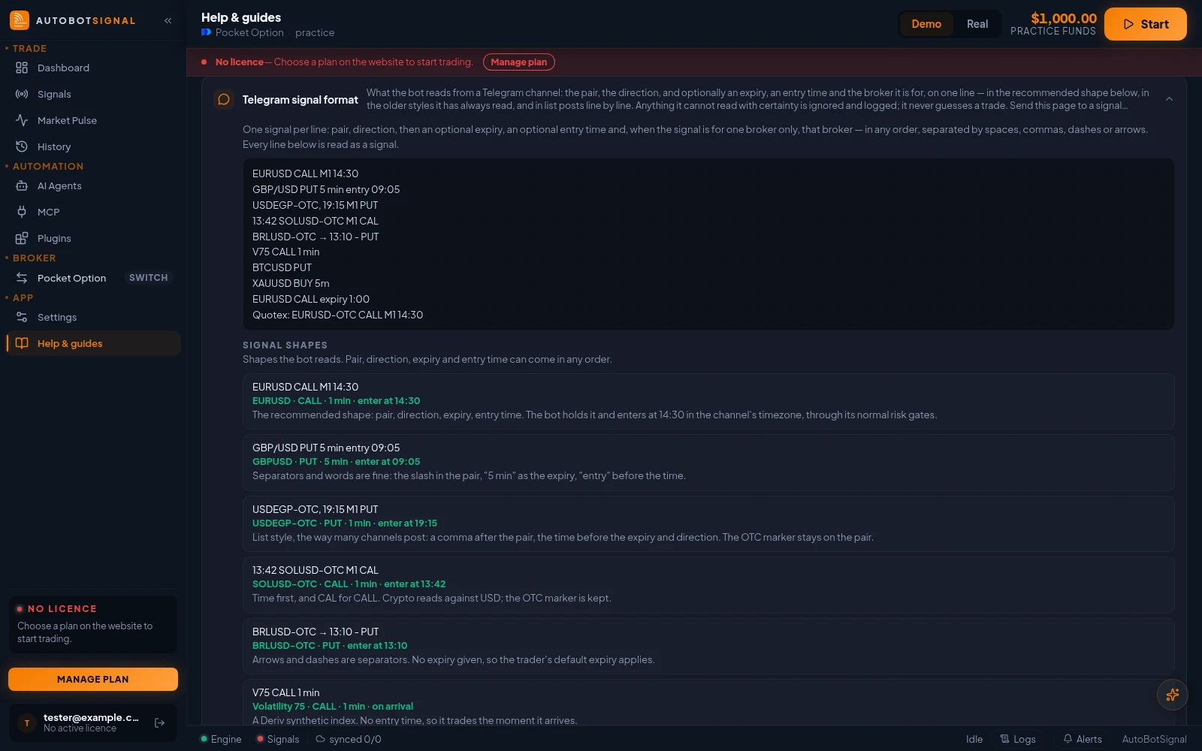Viewport: 1202px width, 751px height.
Task: Go to Settings in the sidebar
Action: (x=93, y=317)
